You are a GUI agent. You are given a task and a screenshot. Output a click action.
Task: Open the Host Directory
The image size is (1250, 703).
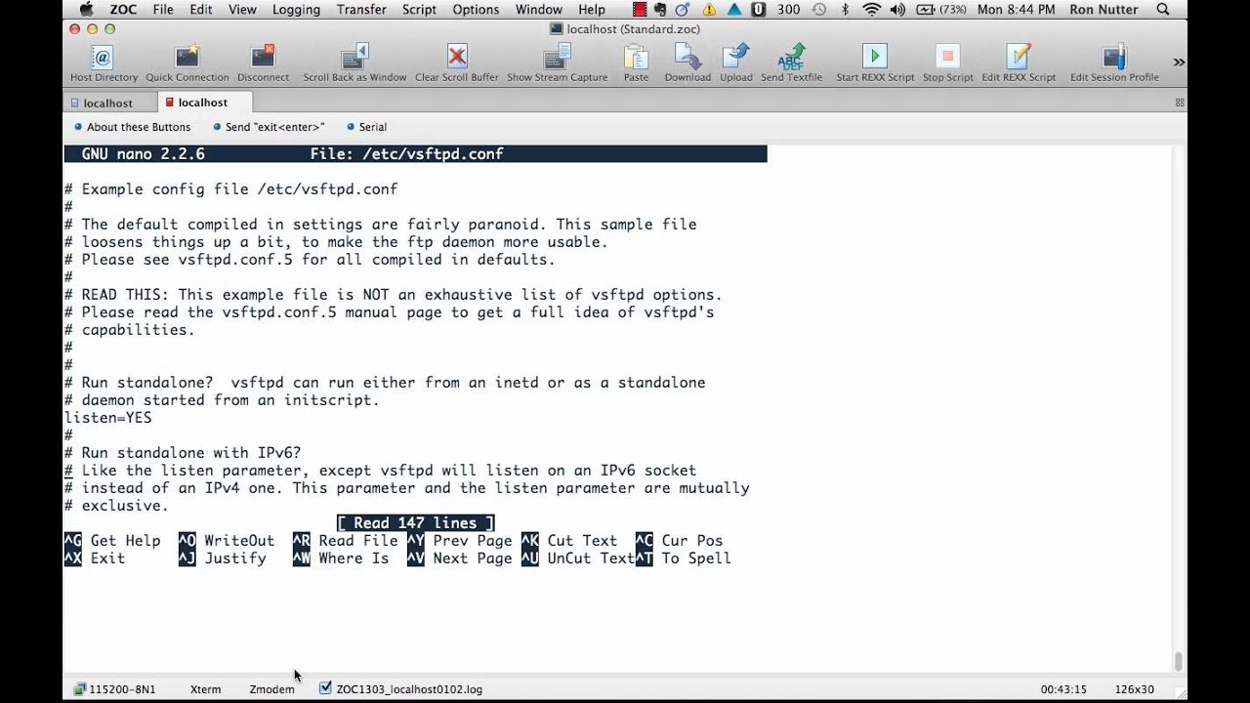click(104, 62)
